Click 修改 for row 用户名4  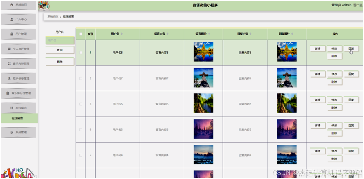coord(334,151)
